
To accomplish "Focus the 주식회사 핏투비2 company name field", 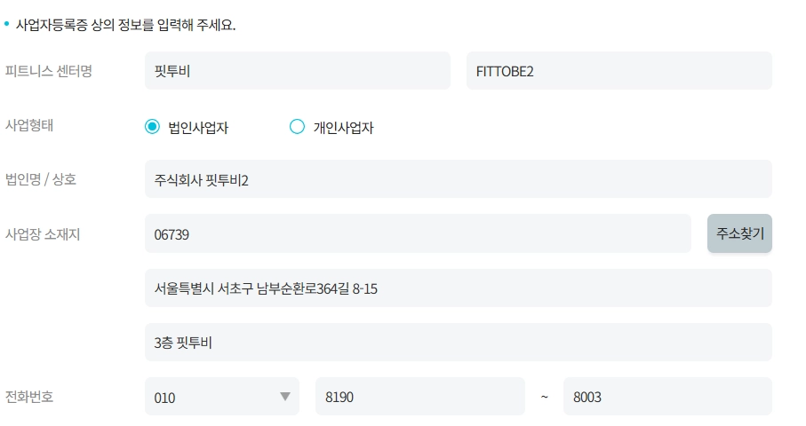I will pyautogui.click(x=458, y=179).
